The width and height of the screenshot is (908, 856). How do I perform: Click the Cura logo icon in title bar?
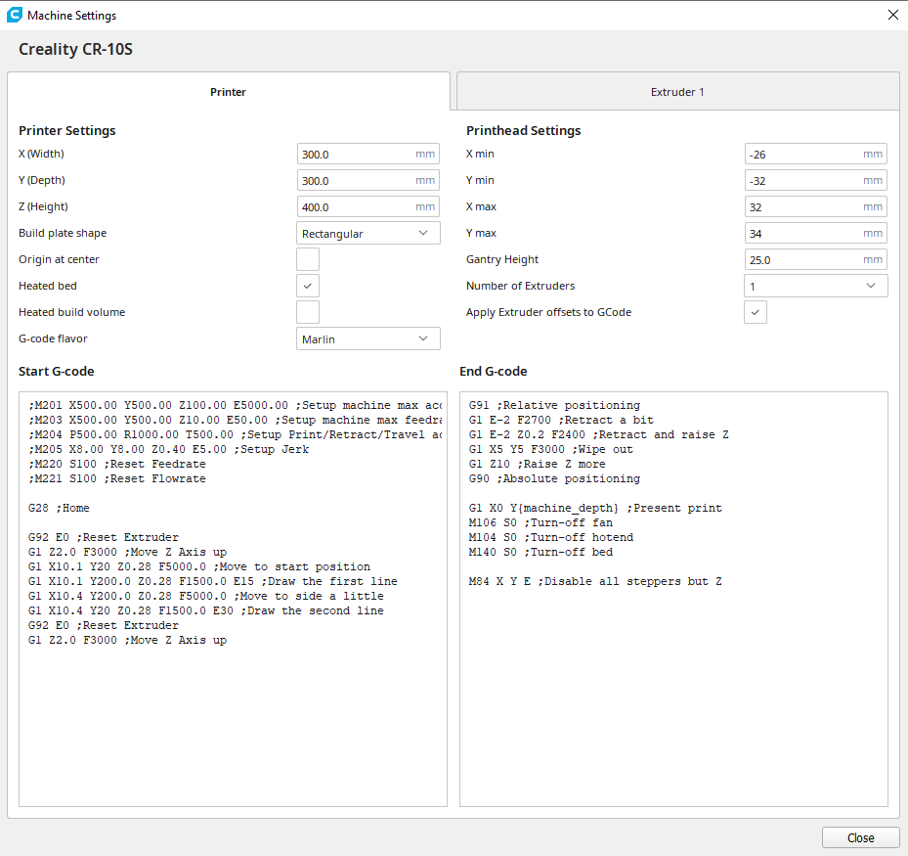pyautogui.click(x=15, y=15)
